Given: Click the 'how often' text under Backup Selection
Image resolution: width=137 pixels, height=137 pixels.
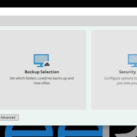Looking at the screenshot, I should 42,83.
